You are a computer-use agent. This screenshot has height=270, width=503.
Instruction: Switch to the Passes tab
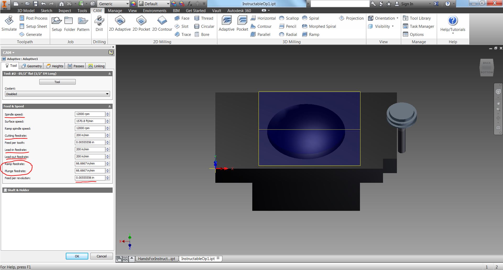[76, 66]
